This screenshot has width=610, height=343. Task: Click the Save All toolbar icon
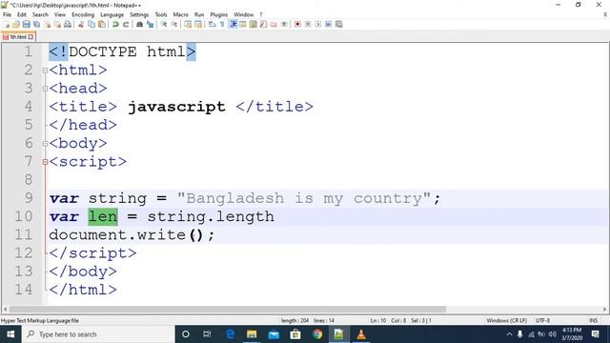pos(36,25)
